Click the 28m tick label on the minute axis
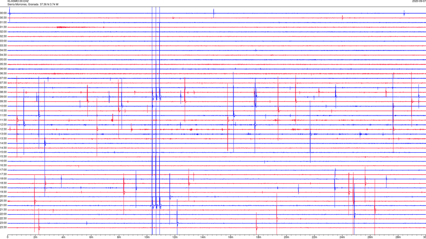This screenshot has height=239, width=426. (398, 237)
